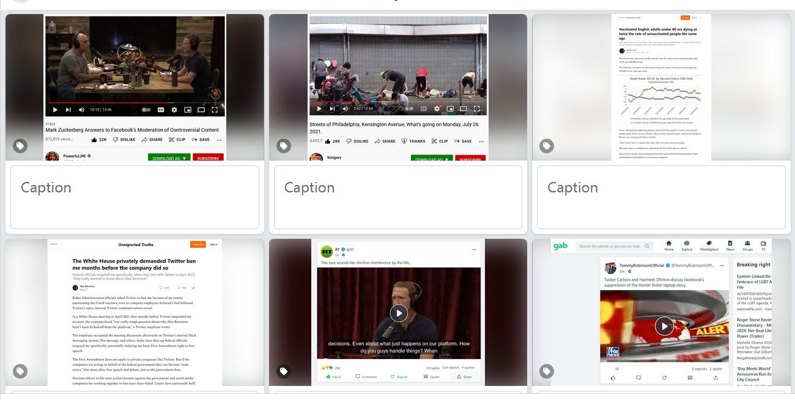
Task: Search for people or groups on Gab
Action: 614,246
